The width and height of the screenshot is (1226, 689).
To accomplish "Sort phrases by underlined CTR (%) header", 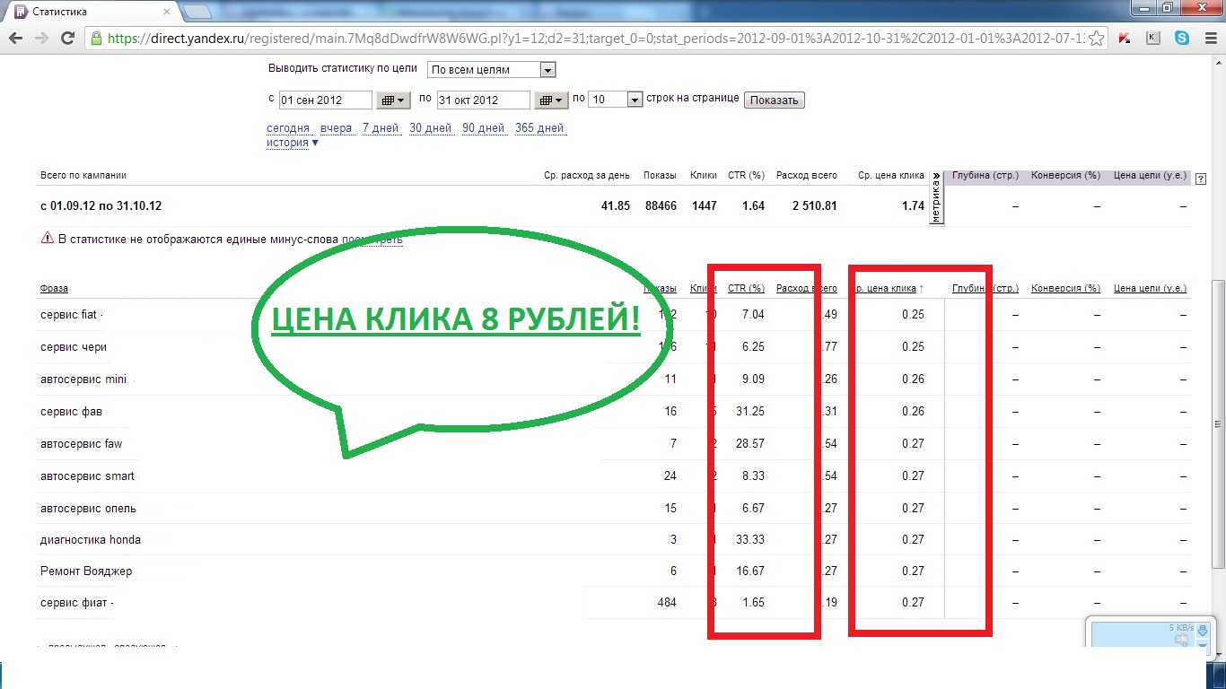I will [x=746, y=288].
